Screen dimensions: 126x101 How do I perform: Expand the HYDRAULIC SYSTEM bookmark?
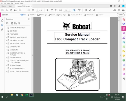[6, 40]
